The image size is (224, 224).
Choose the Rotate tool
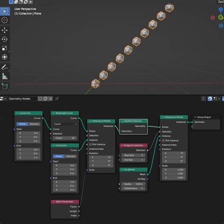(x=5, y=39)
